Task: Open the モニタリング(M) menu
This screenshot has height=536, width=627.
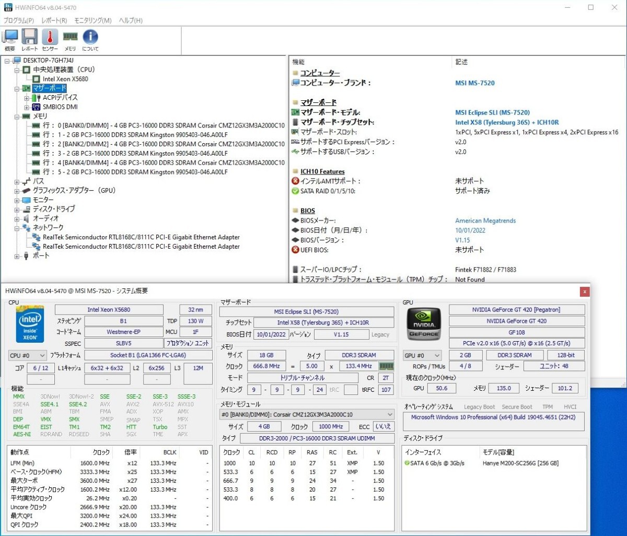Action: 93,20
